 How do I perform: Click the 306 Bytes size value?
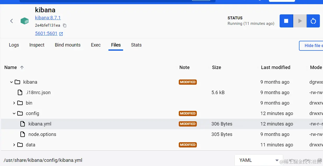(x=222, y=124)
